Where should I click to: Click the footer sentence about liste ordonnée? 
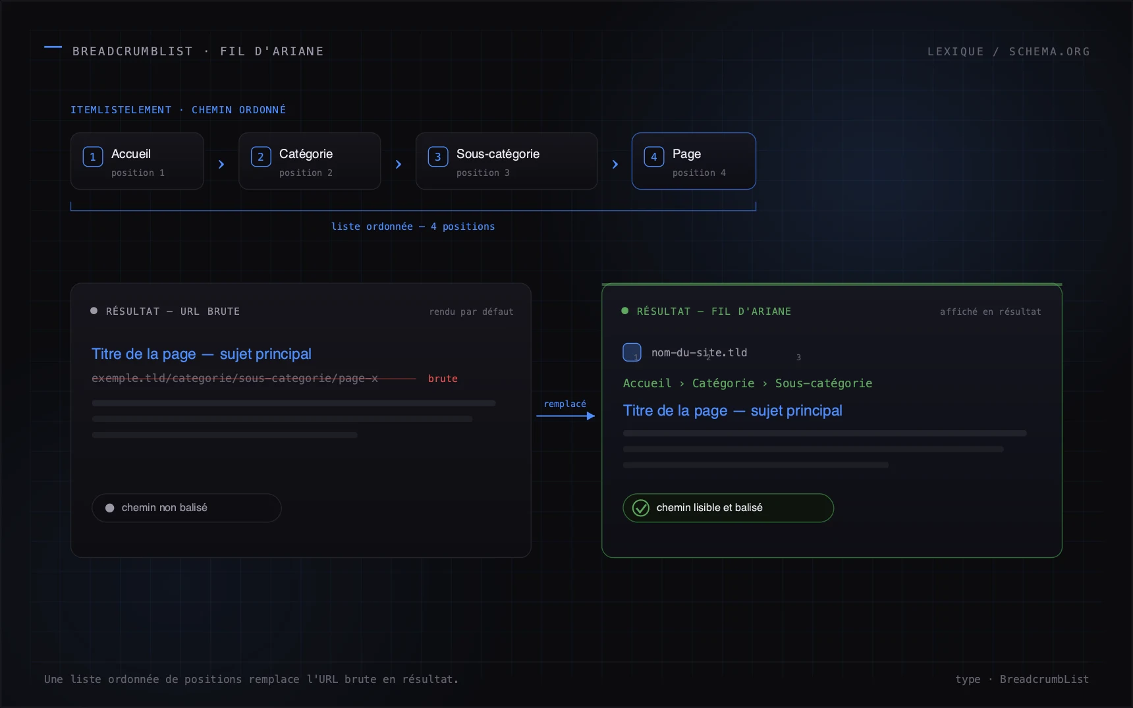pyautogui.click(x=251, y=679)
